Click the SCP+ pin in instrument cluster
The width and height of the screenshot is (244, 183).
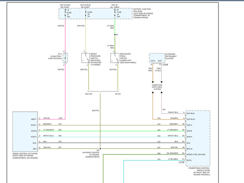(153, 61)
